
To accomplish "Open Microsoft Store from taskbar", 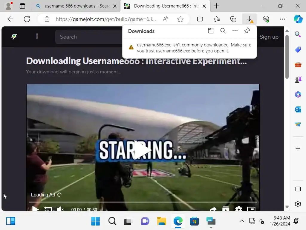I will pyautogui.click(x=194, y=221).
